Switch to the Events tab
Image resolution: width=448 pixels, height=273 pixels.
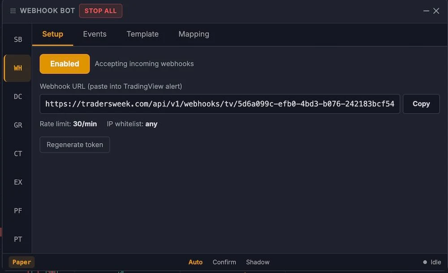tap(95, 35)
